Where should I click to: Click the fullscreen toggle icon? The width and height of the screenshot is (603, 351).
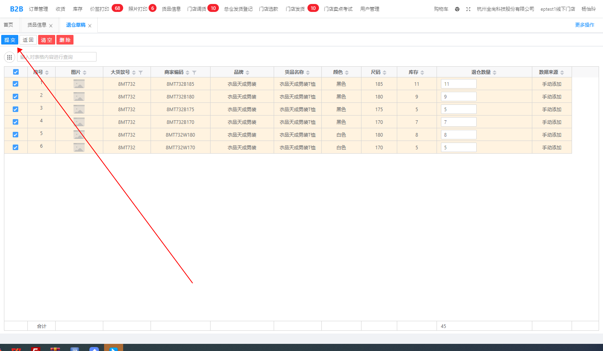tap(468, 9)
